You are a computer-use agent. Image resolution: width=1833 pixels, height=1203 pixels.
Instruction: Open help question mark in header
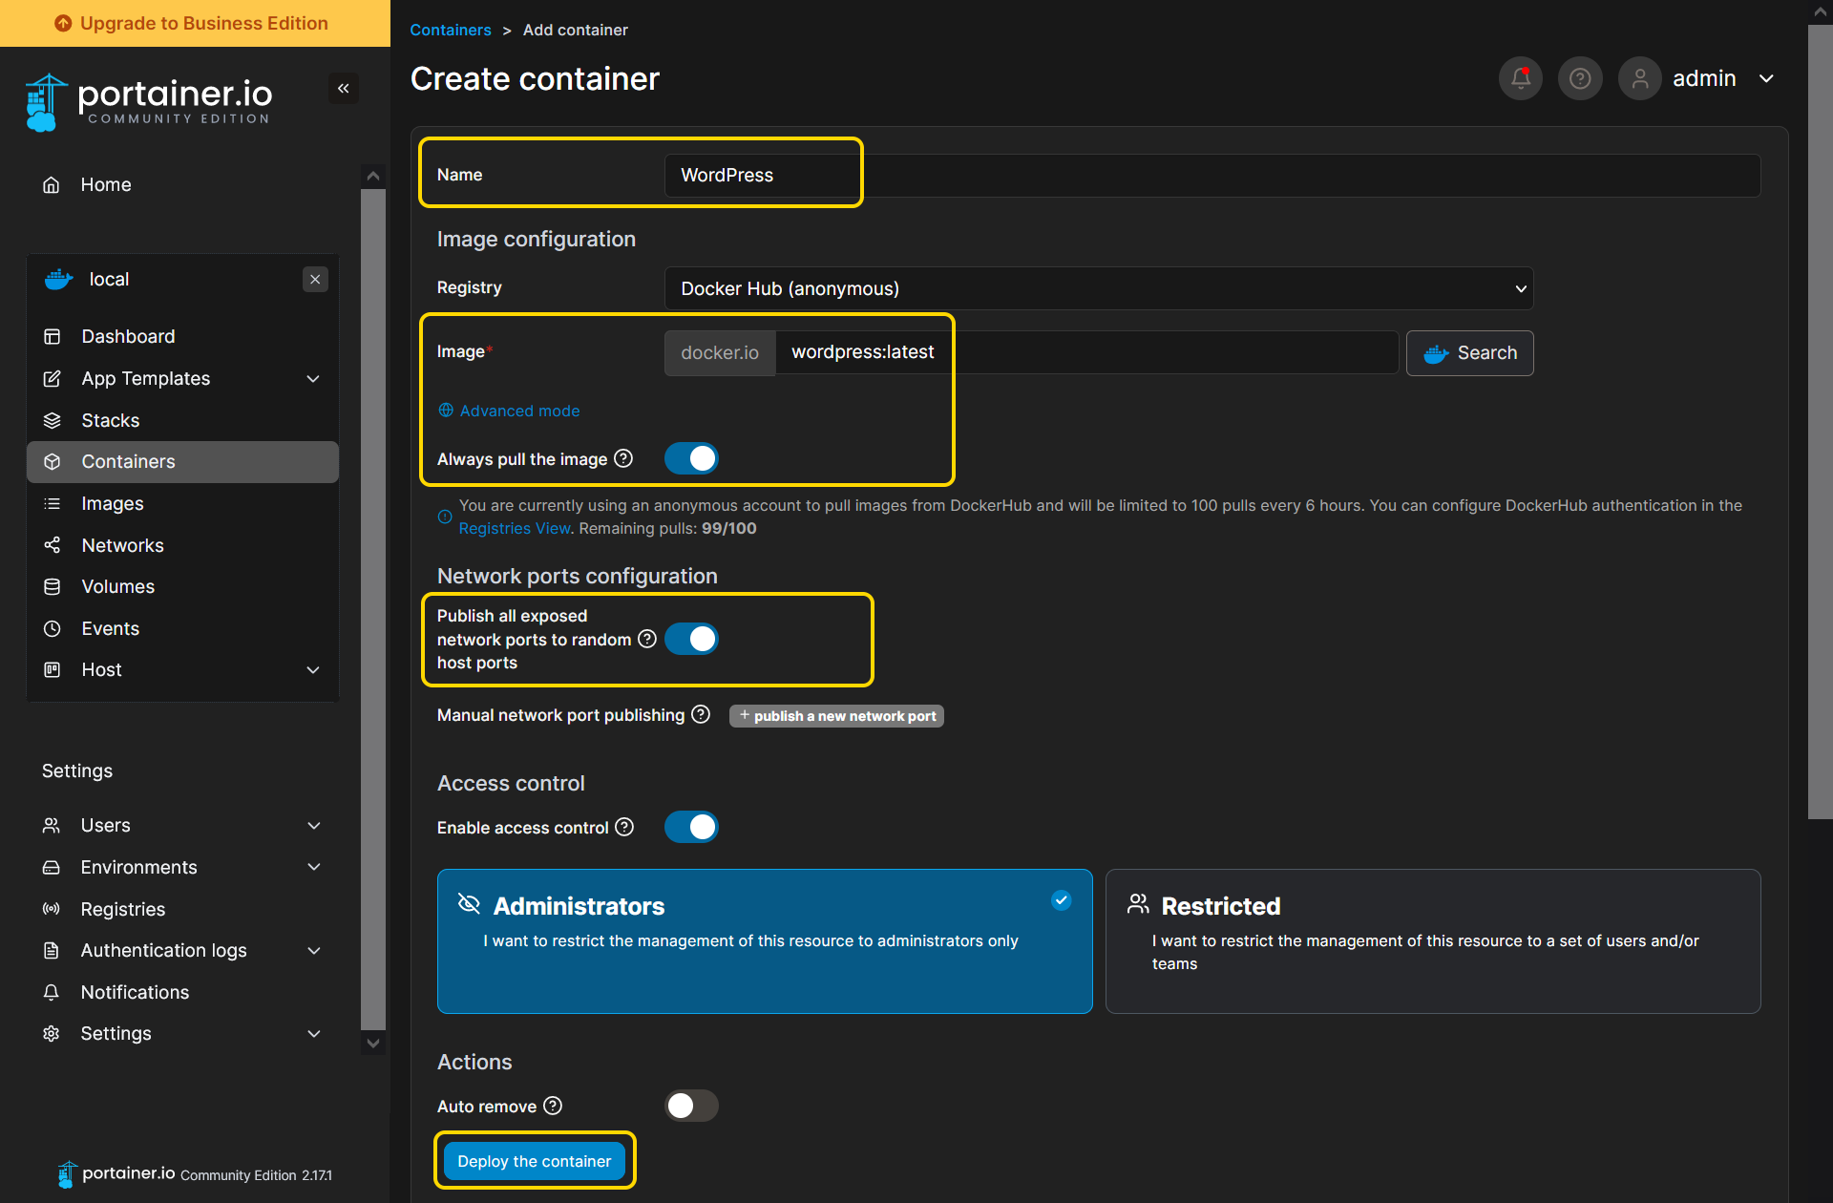coord(1580,78)
